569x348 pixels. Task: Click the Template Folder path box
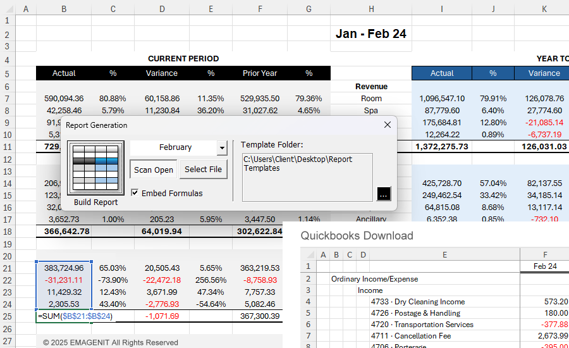307,177
